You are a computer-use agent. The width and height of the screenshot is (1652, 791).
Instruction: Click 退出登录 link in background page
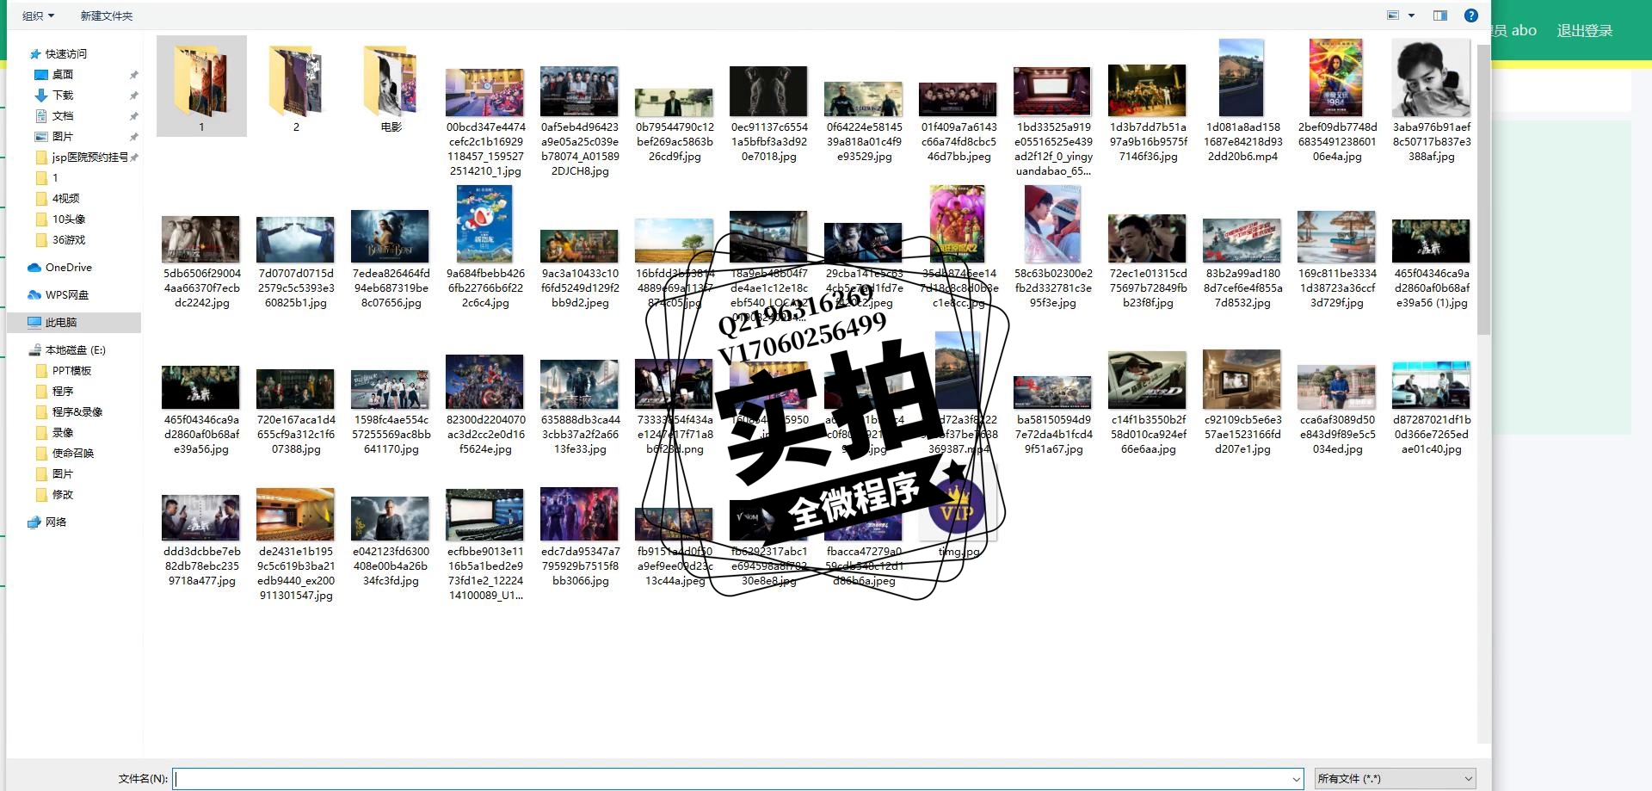pos(1584,31)
